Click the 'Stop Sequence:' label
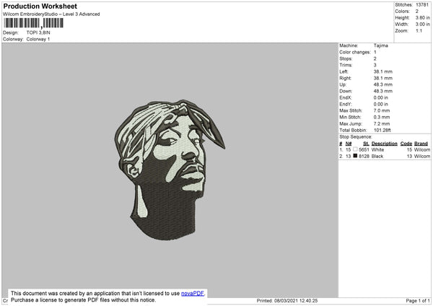433x306 pixels. [356, 137]
